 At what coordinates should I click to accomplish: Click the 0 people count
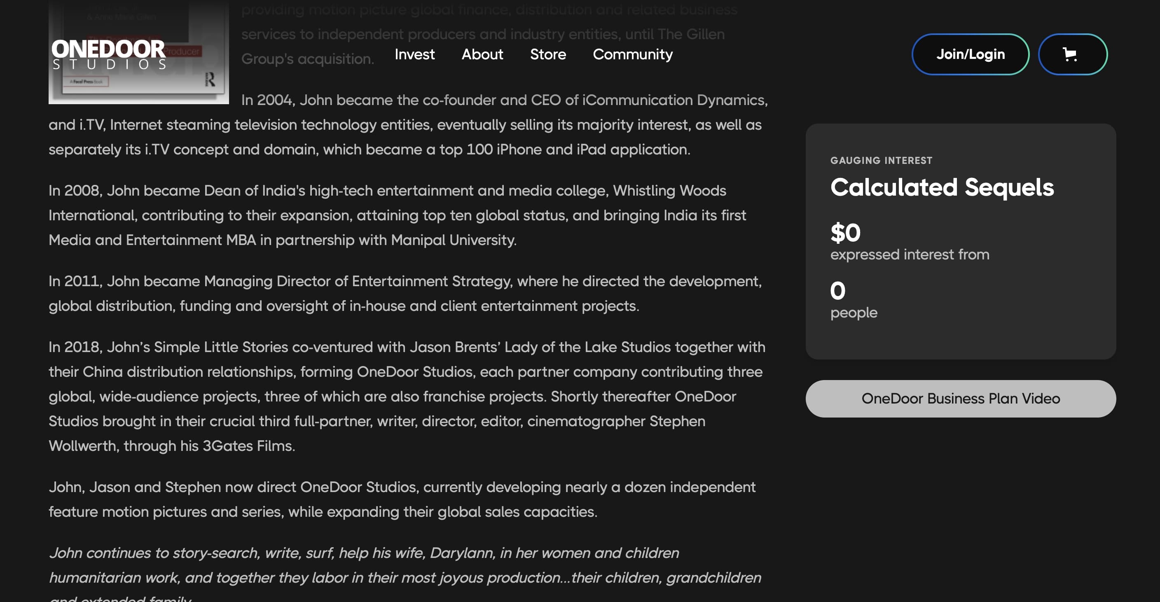point(837,291)
